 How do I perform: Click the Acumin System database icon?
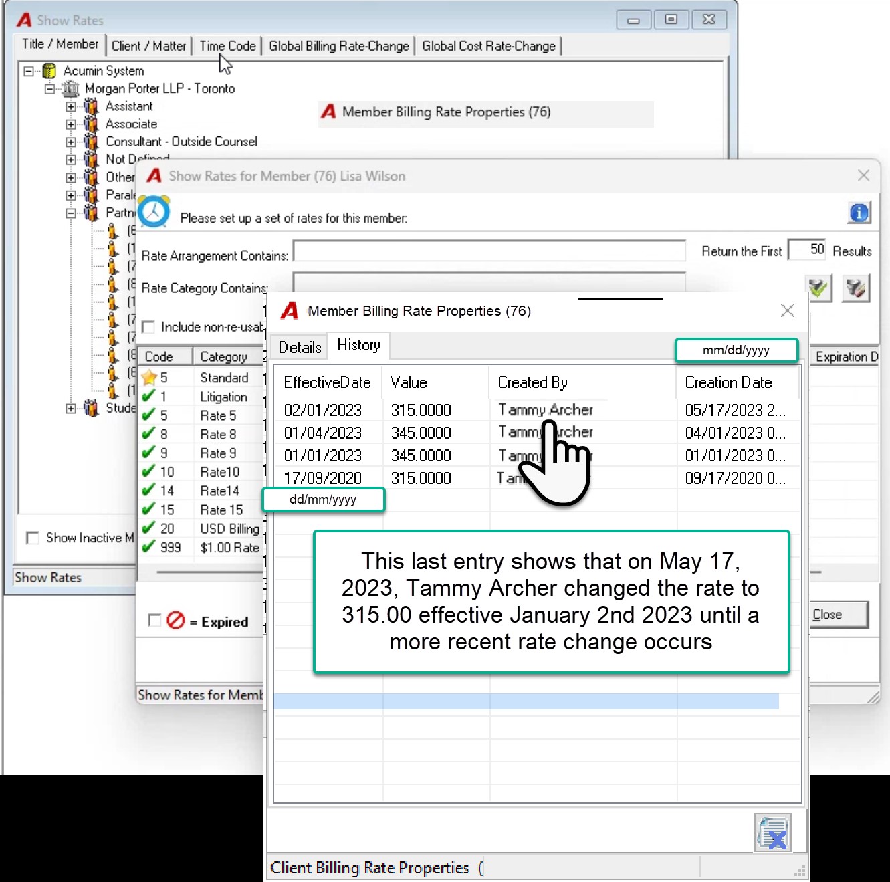point(49,70)
